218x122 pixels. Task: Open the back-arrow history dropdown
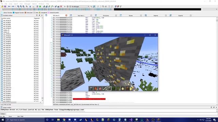point(11,6)
